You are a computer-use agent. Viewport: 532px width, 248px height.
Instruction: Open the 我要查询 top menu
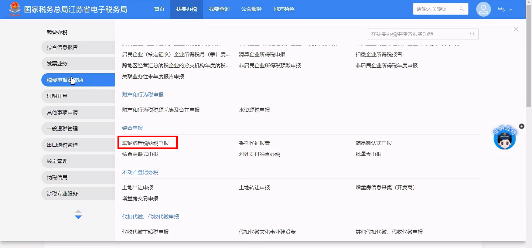click(x=219, y=9)
